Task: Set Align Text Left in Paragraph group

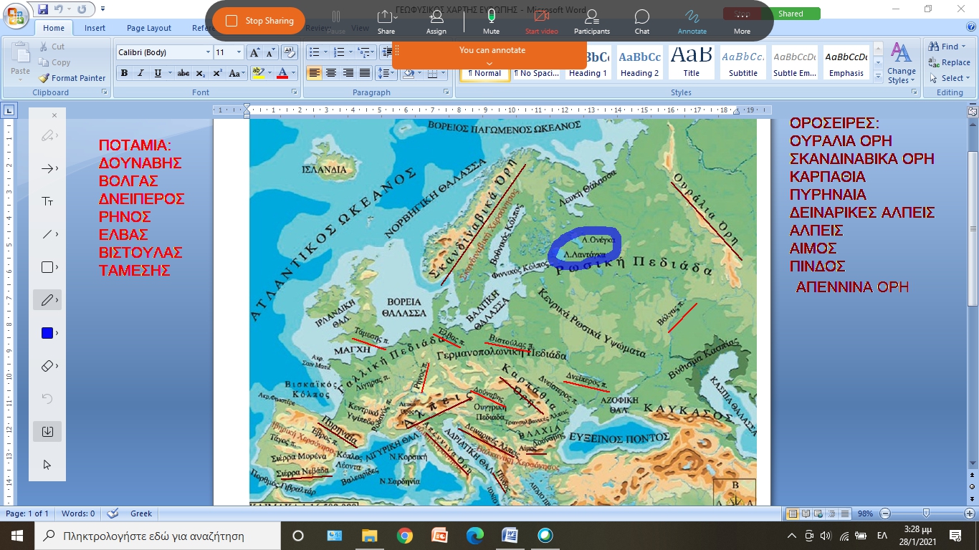Action: click(314, 73)
